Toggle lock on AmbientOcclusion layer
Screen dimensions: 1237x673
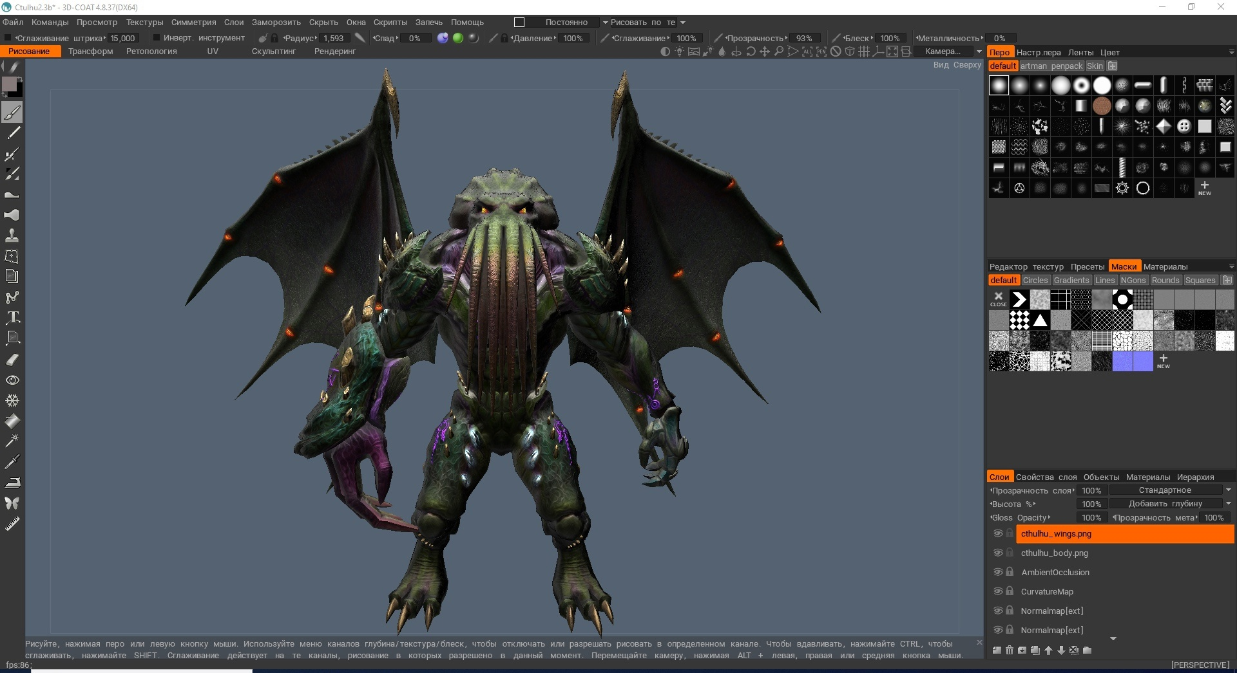[1010, 572]
